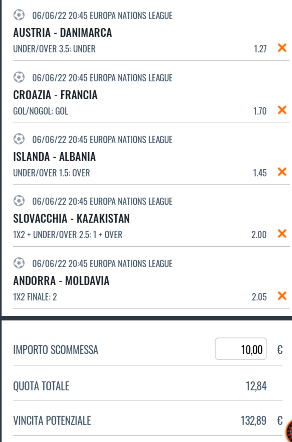292x442 pixels.
Task: Open the Austria - Danimarca match
Action: tap(63, 33)
